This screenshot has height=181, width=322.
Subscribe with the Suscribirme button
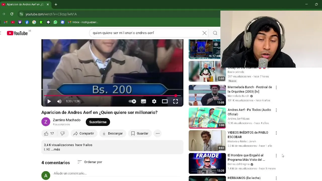tap(98, 122)
